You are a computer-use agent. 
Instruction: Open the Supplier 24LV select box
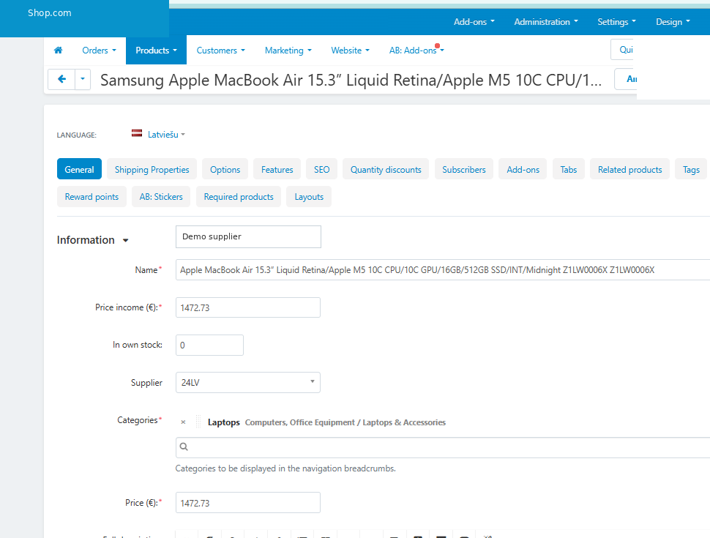247,382
